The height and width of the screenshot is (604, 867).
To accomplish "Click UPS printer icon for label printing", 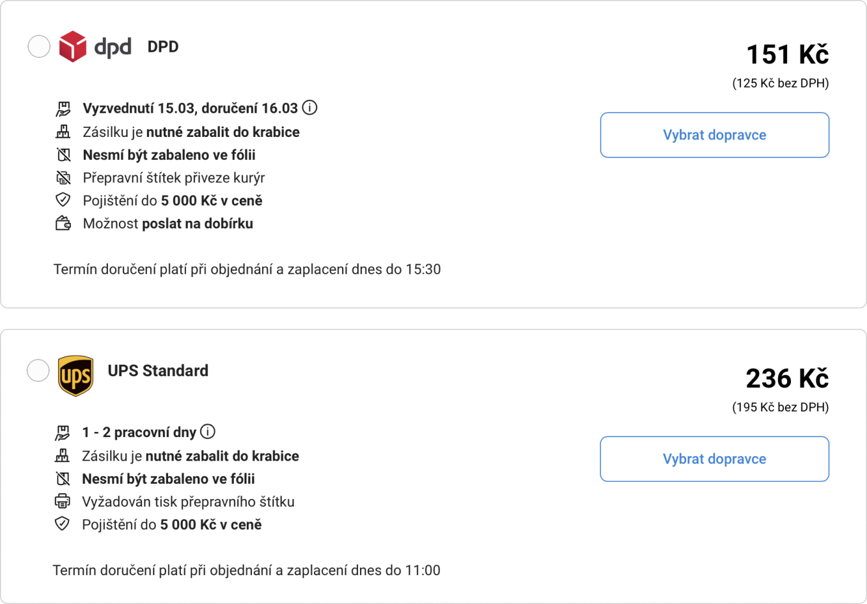I will [62, 501].
